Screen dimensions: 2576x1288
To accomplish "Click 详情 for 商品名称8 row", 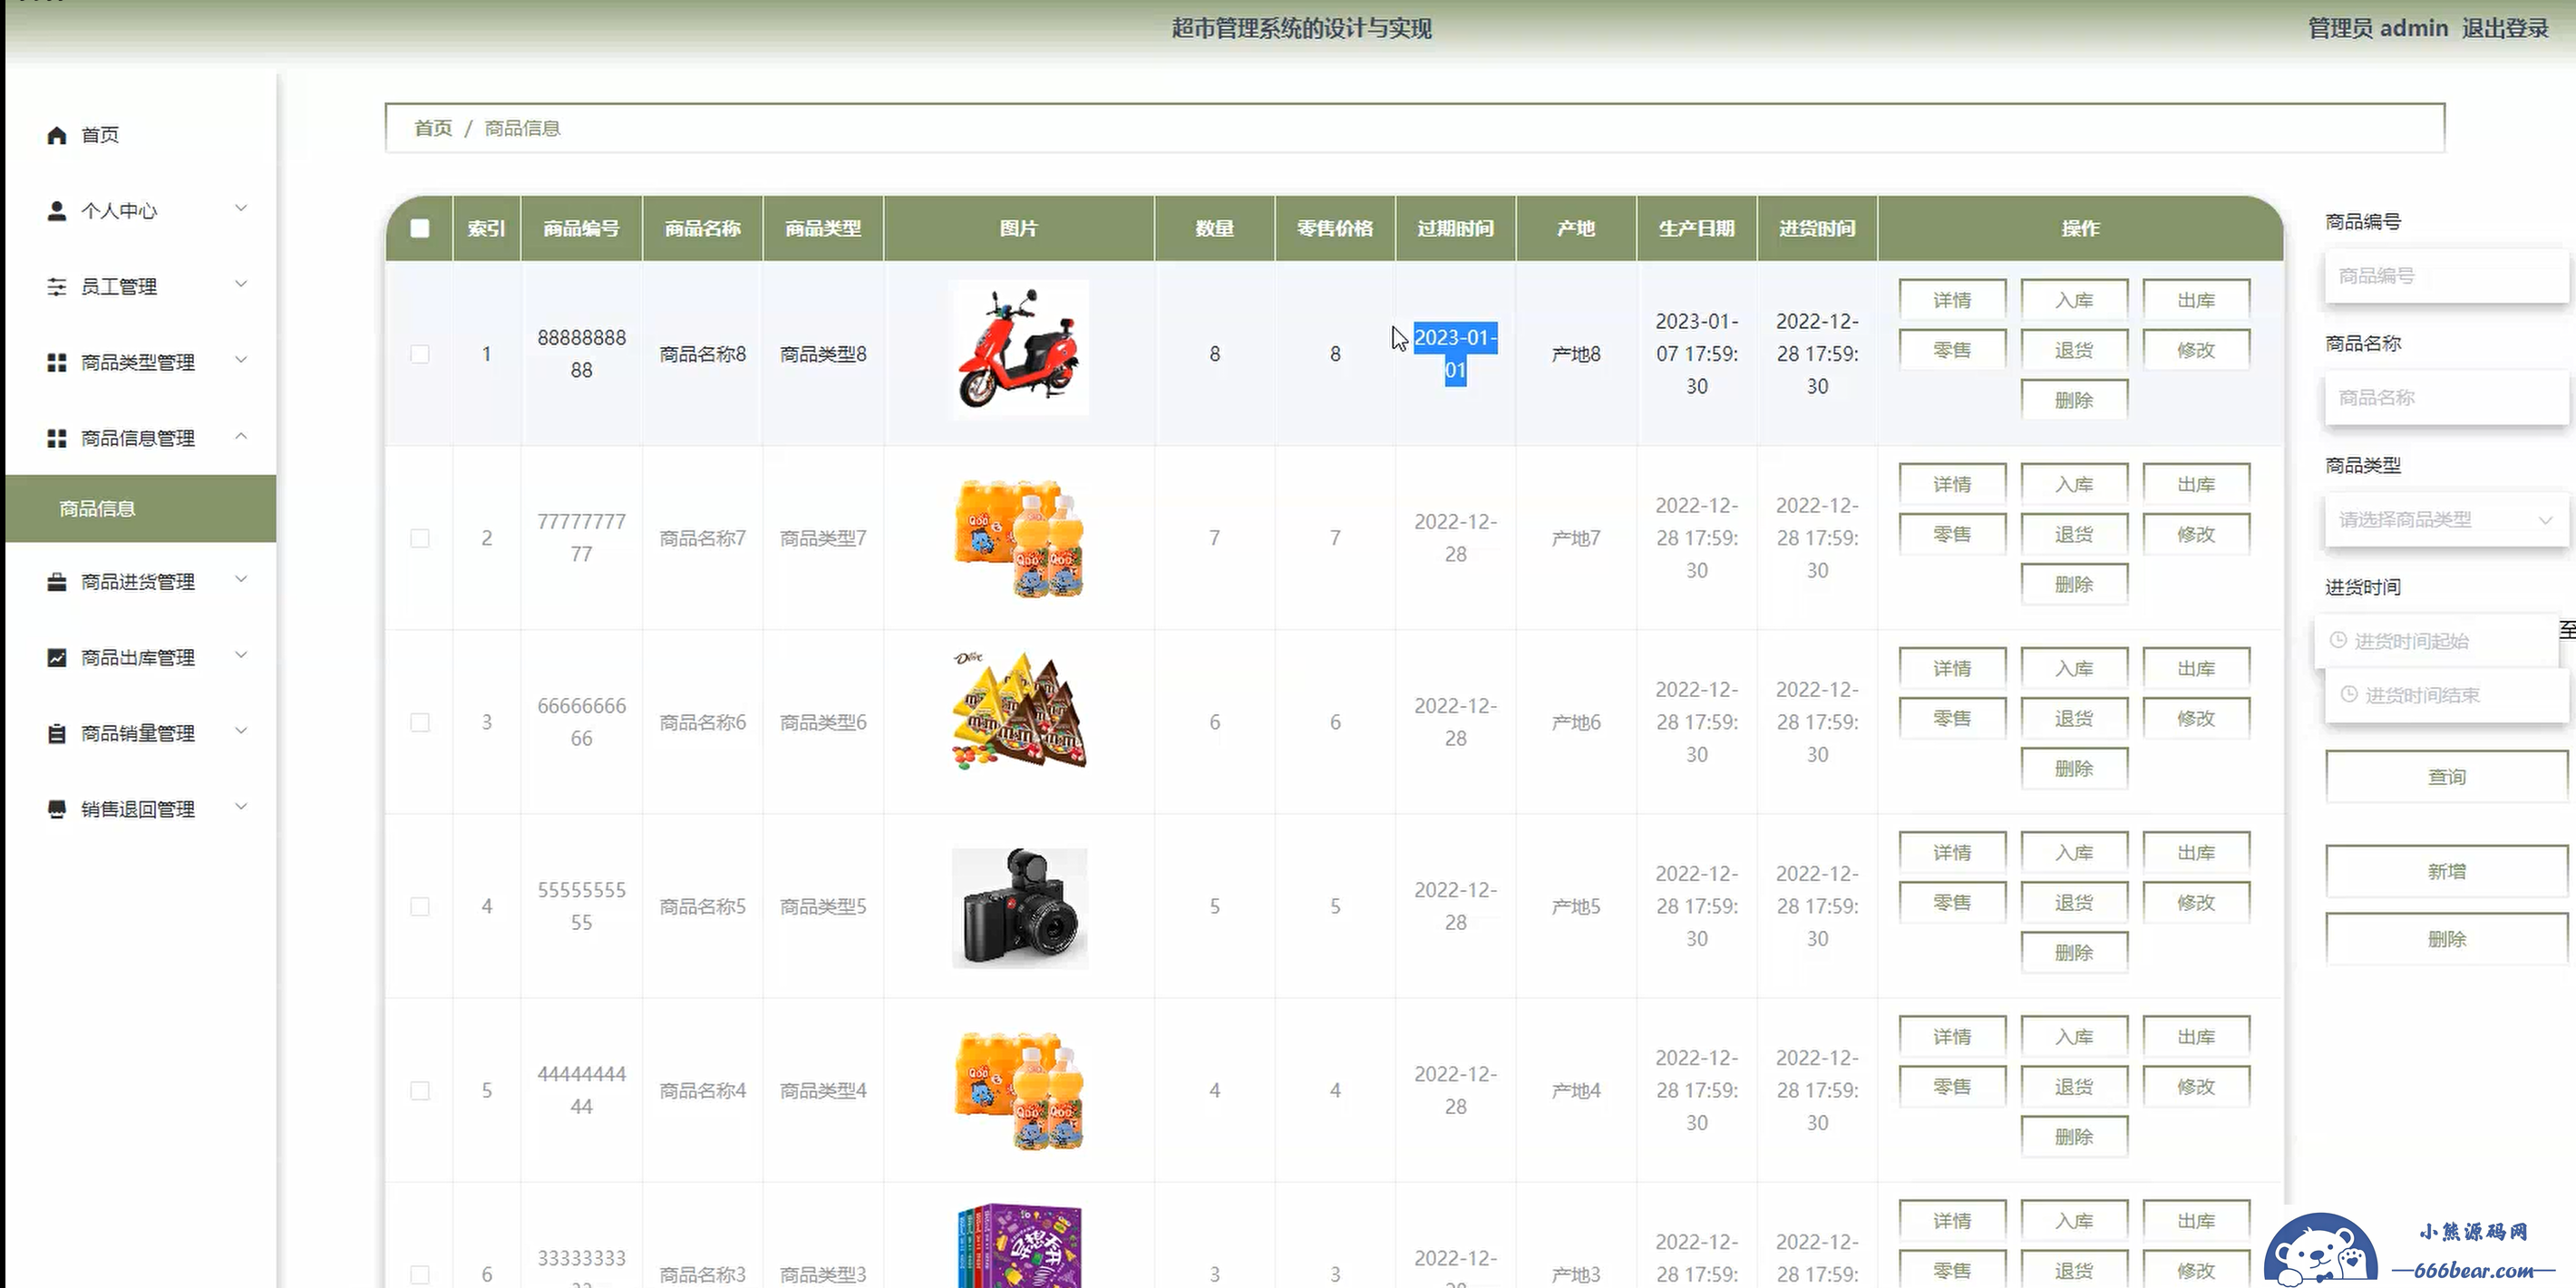I will click(x=1952, y=300).
